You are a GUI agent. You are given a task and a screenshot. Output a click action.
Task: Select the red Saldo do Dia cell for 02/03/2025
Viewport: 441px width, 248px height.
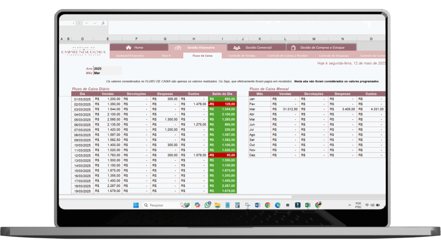coord(222,104)
